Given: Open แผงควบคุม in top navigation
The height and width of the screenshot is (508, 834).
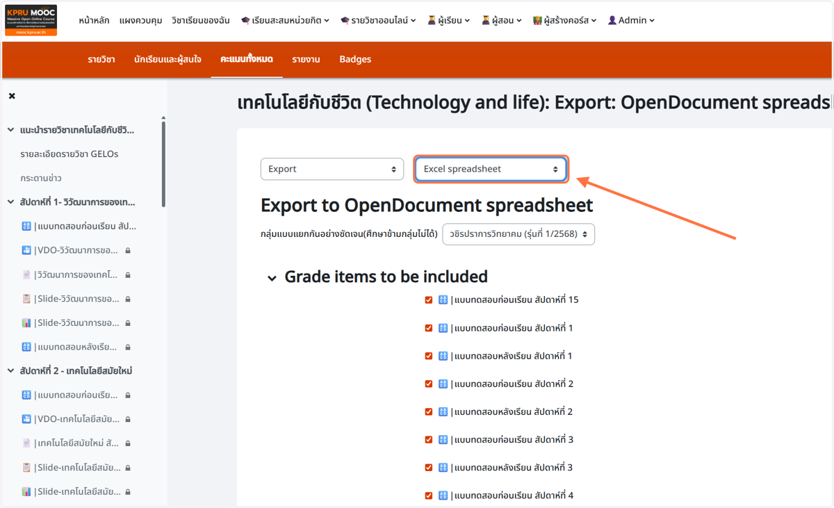Looking at the screenshot, I should (x=140, y=21).
